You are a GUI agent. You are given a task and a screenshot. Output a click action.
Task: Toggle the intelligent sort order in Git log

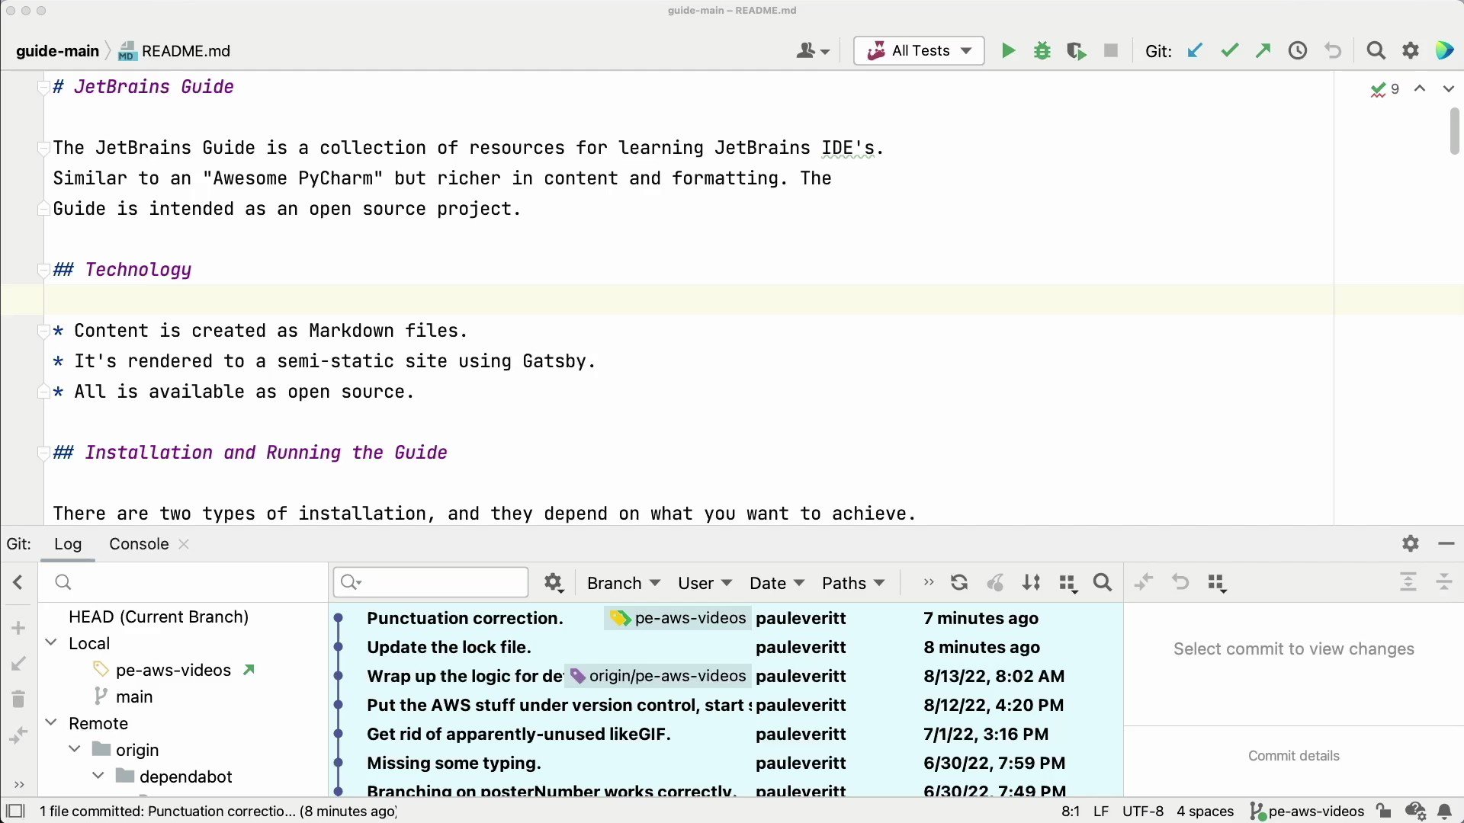click(x=1031, y=582)
